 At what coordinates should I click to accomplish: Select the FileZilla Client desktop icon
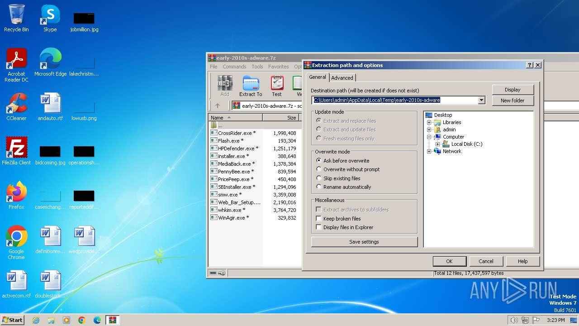pos(16,151)
